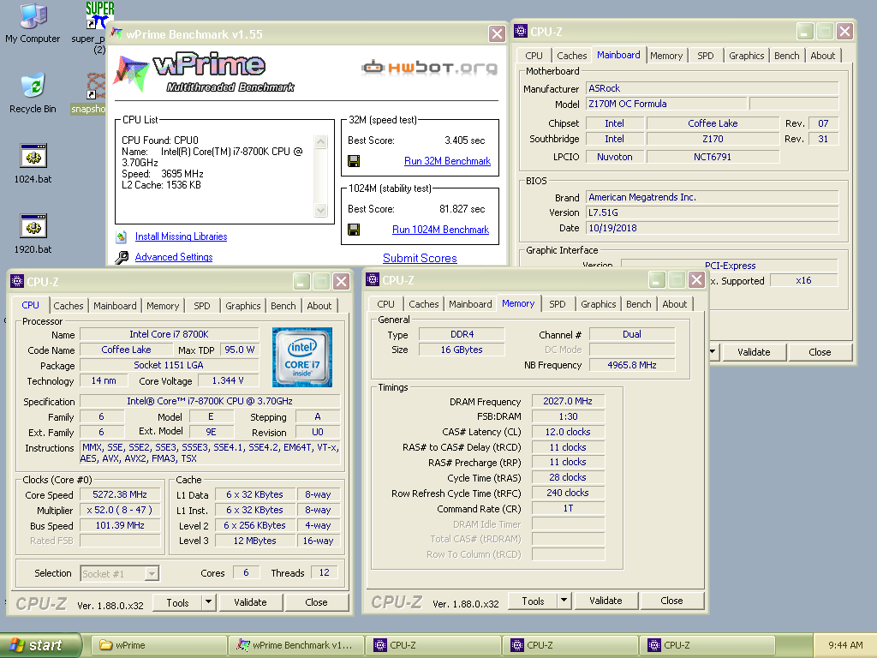
Task: Switch to wPrime Benchmark taskbar button
Action: tap(296, 645)
